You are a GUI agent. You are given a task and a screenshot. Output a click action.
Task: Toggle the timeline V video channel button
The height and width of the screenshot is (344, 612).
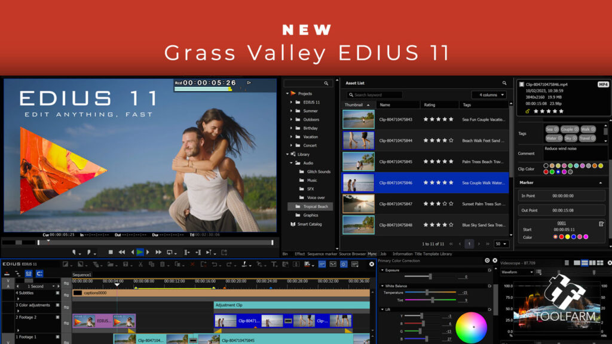pyautogui.click(x=8, y=281)
